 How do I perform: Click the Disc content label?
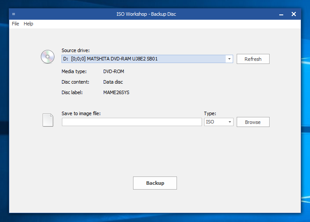coord(76,82)
